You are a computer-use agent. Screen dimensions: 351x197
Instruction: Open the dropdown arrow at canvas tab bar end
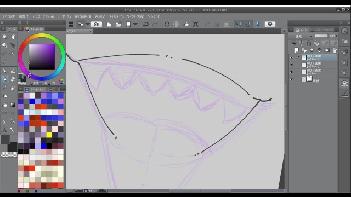tap(284, 31)
